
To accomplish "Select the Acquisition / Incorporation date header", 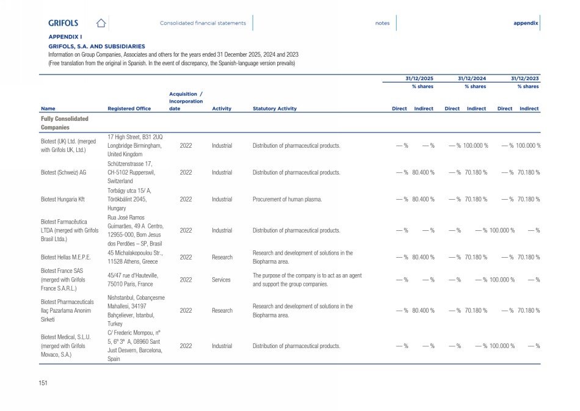I will [x=186, y=101].
